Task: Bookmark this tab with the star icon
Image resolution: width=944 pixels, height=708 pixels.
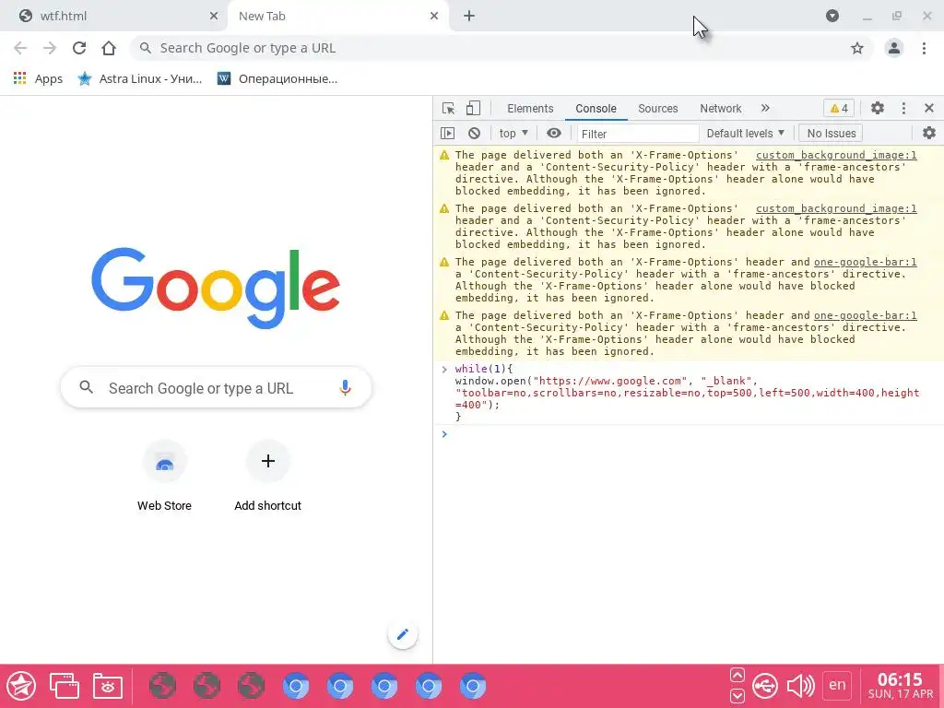Action: coord(856,48)
